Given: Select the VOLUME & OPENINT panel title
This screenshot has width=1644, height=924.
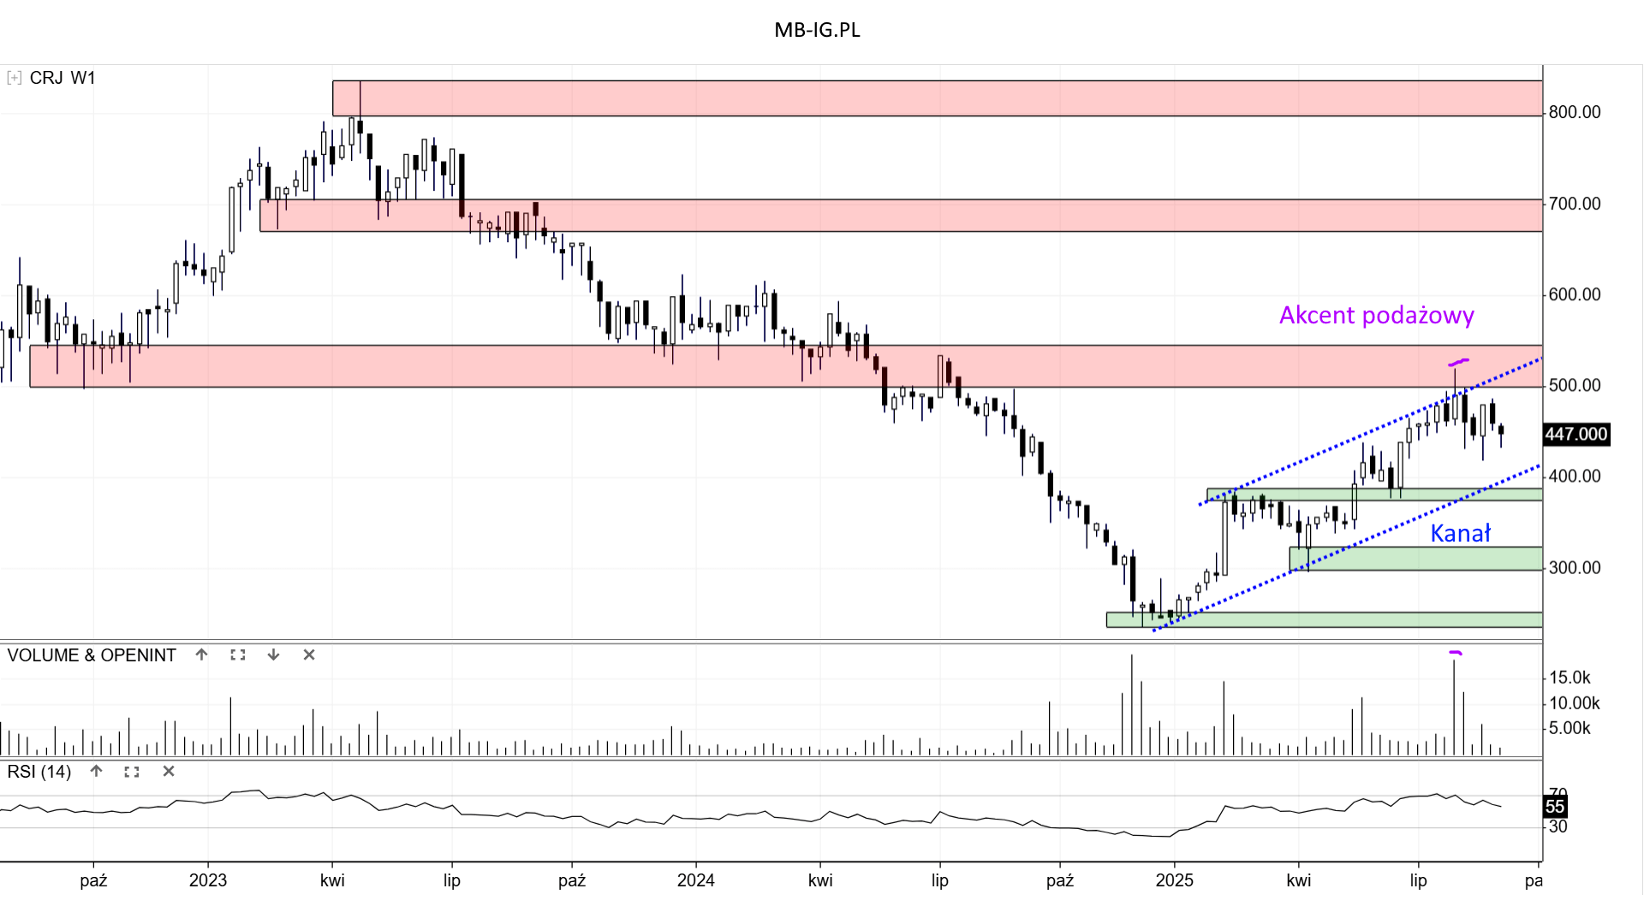Looking at the screenshot, I should click(92, 655).
